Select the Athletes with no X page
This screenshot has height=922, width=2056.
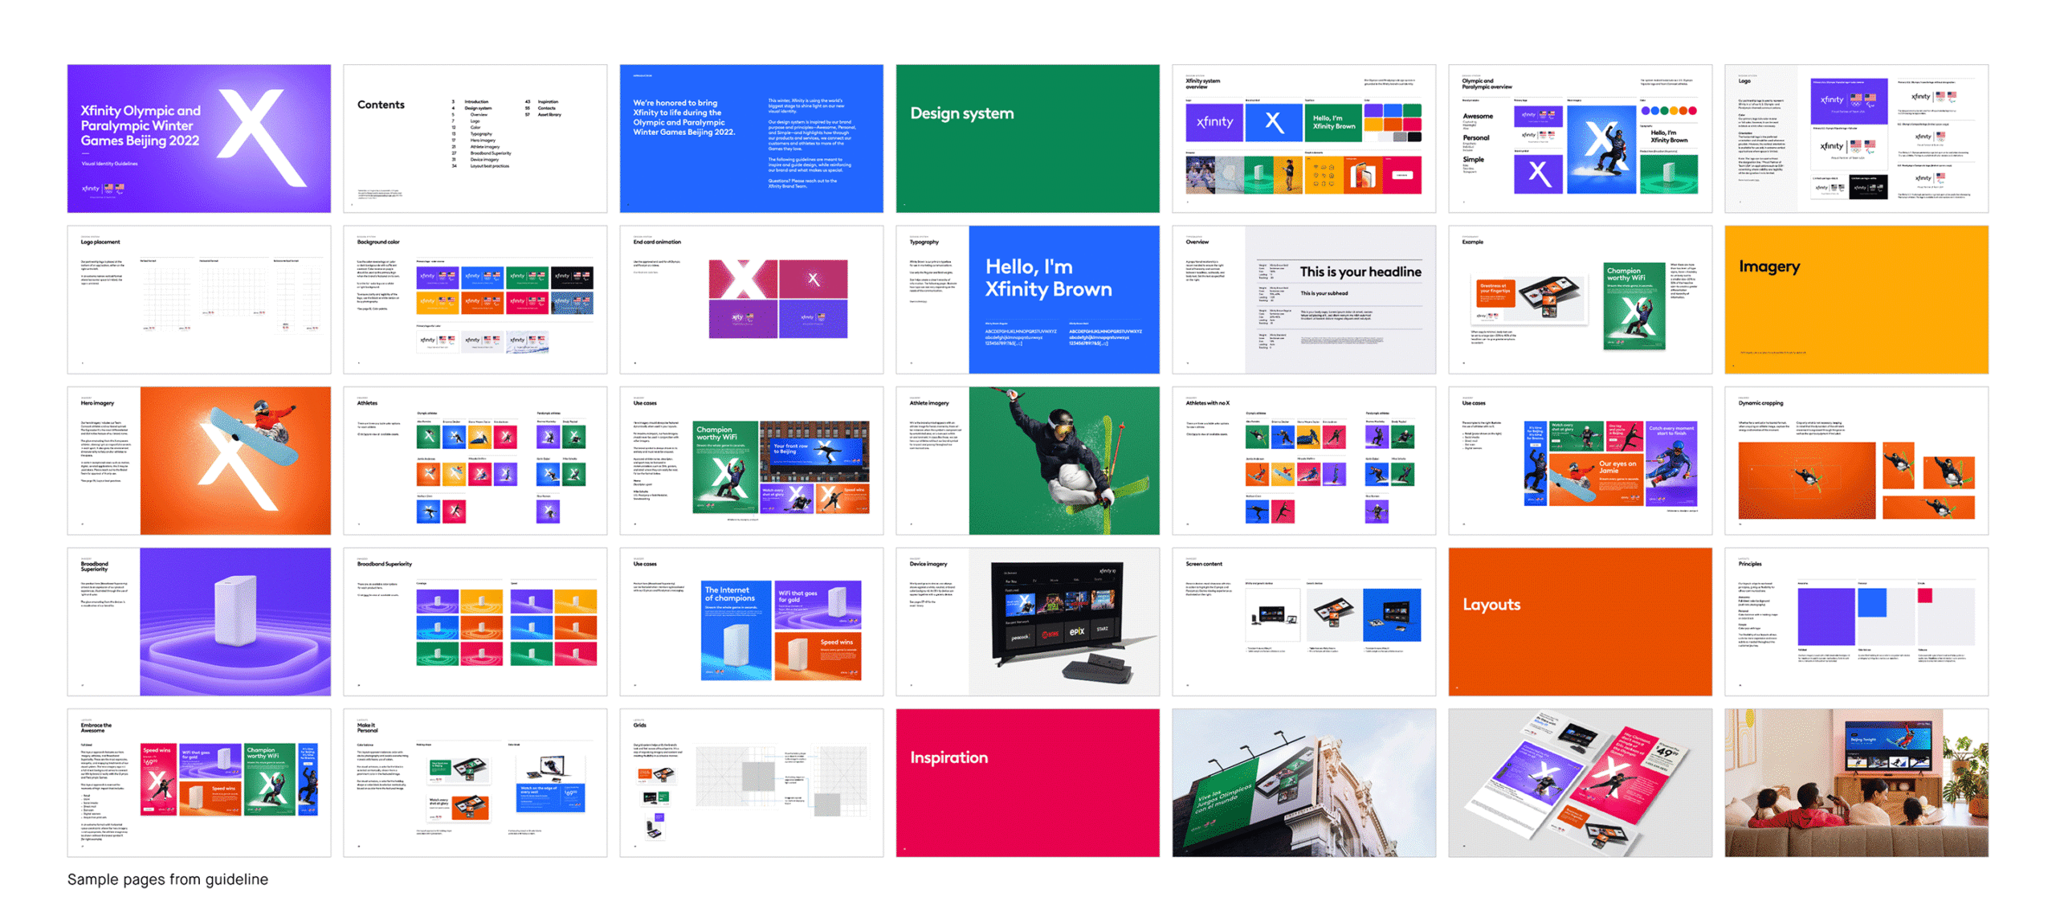click(1303, 461)
